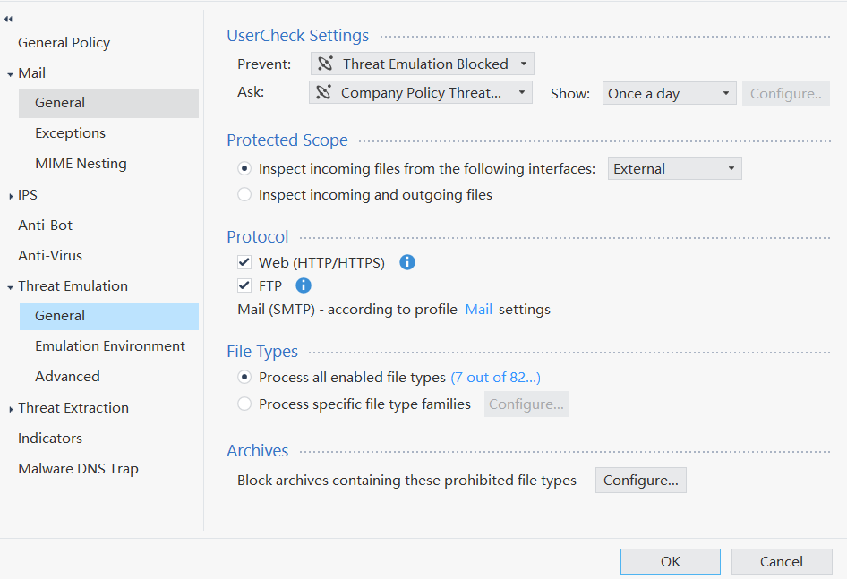Click the info icon next to Web (HTTP/HTTPS)
847x579 pixels.
pyautogui.click(x=407, y=262)
